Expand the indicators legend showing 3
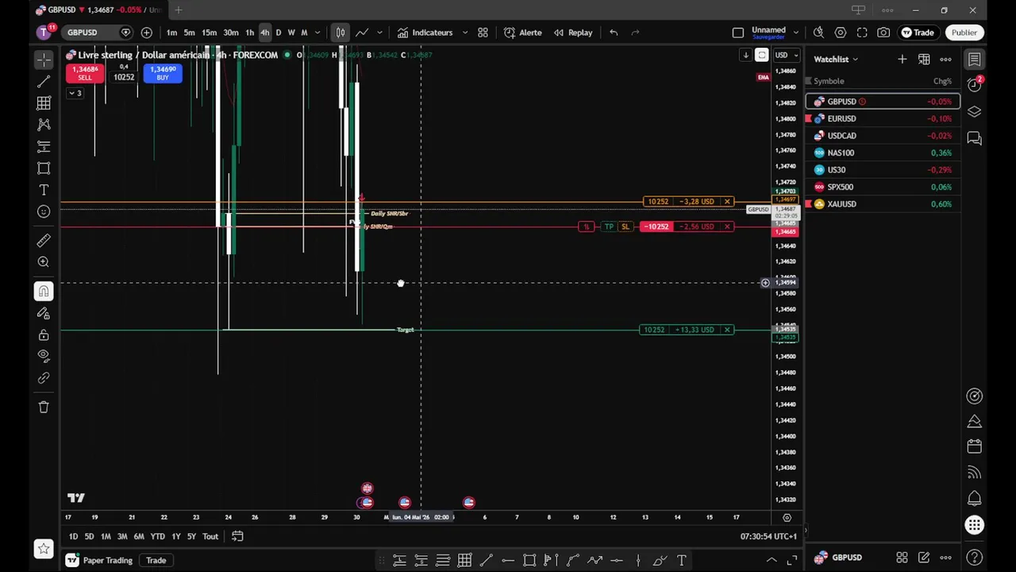The width and height of the screenshot is (1016, 572). [74, 94]
